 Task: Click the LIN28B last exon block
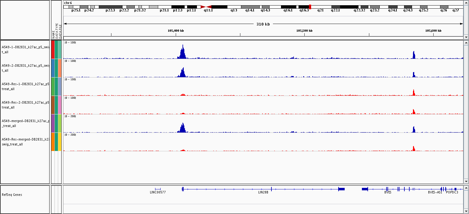(x=341, y=189)
